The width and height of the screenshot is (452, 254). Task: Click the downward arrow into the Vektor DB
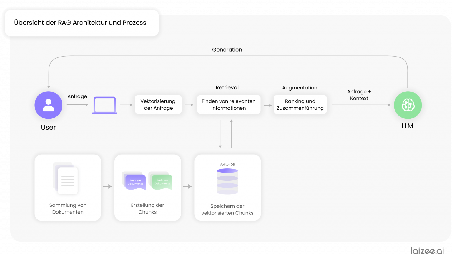pos(221,133)
